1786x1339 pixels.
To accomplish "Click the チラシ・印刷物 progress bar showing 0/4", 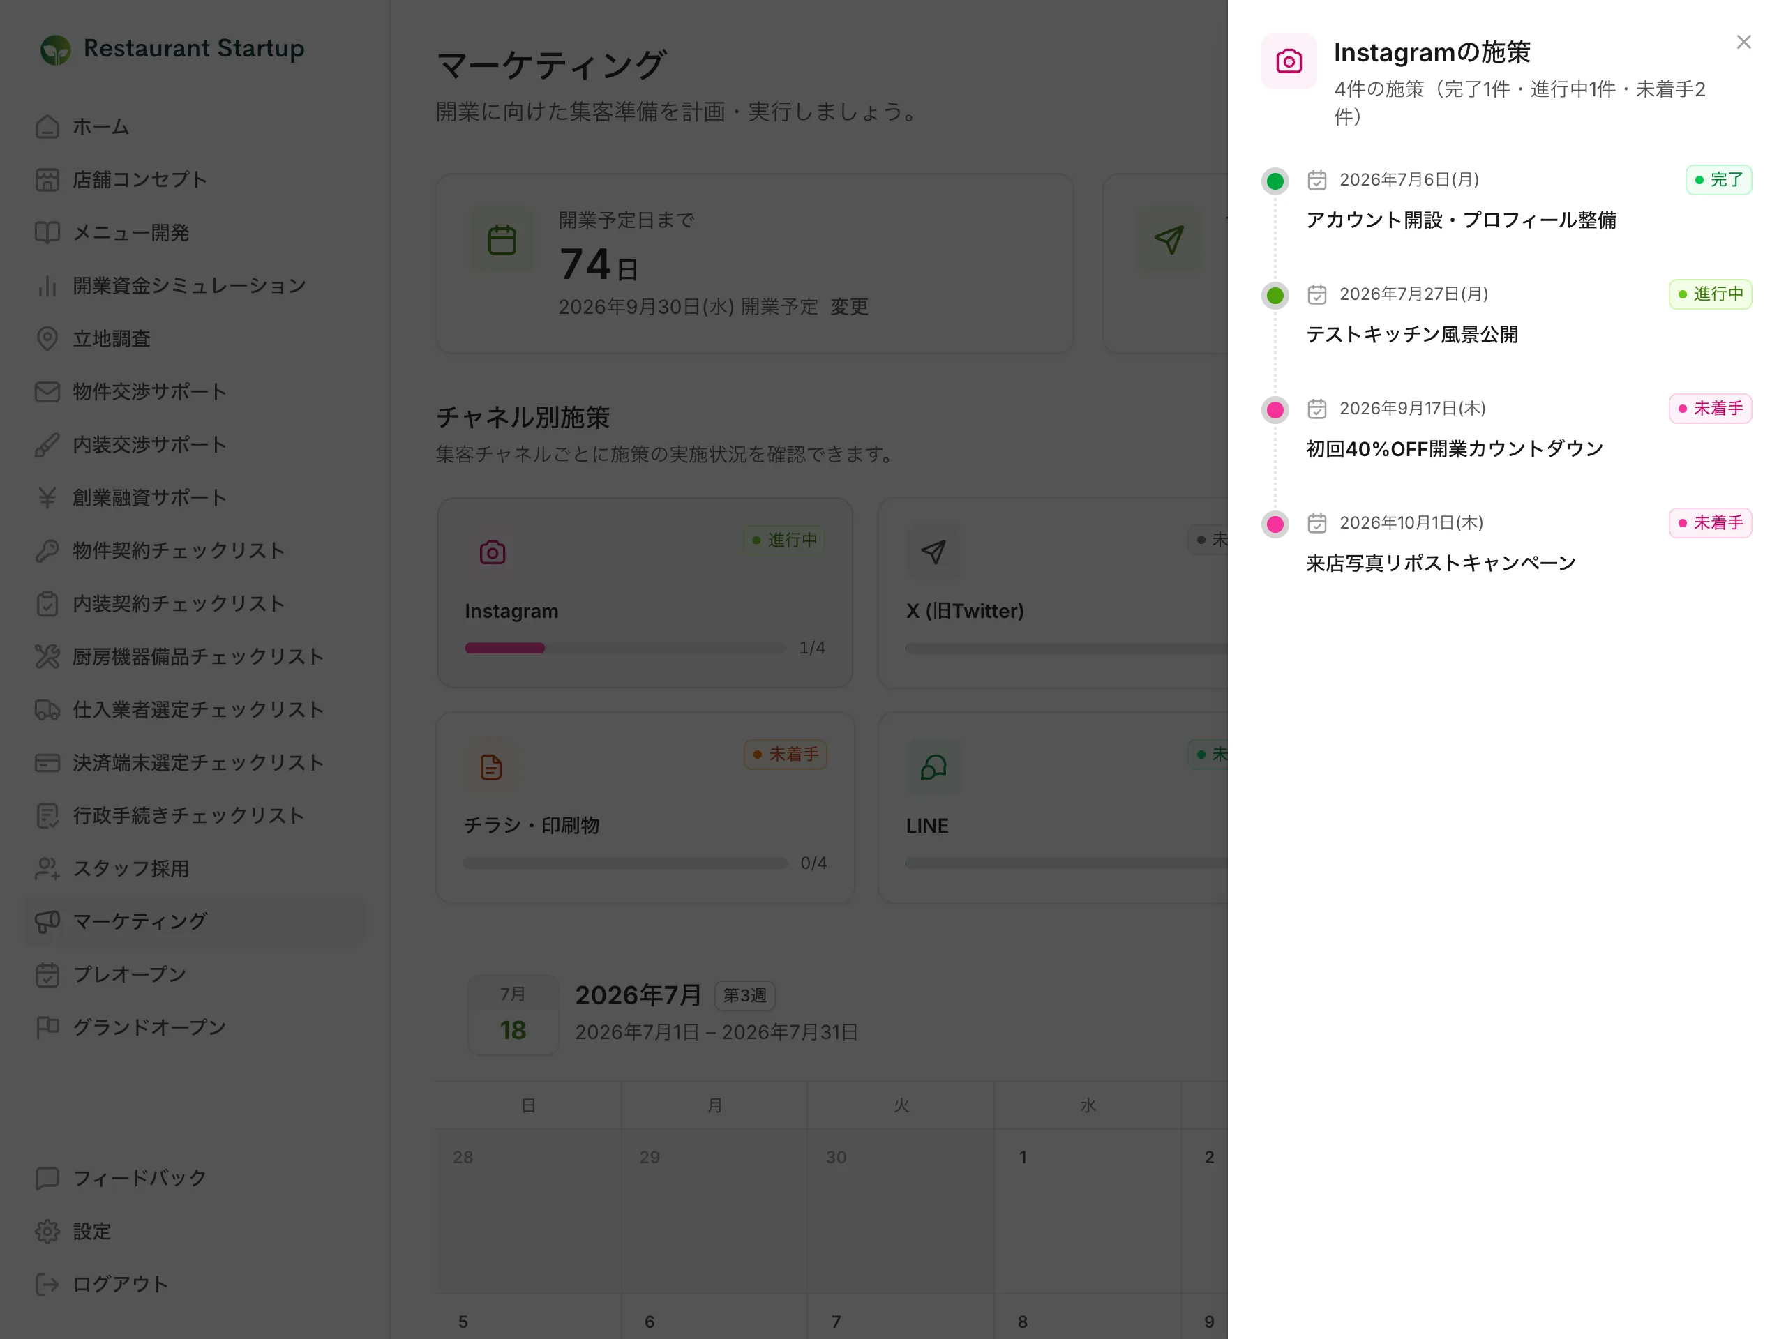I will (x=625, y=863).
